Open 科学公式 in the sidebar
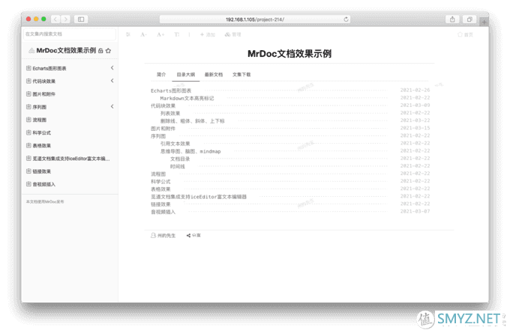Screen dimensions: 510x333 (42, 132)
